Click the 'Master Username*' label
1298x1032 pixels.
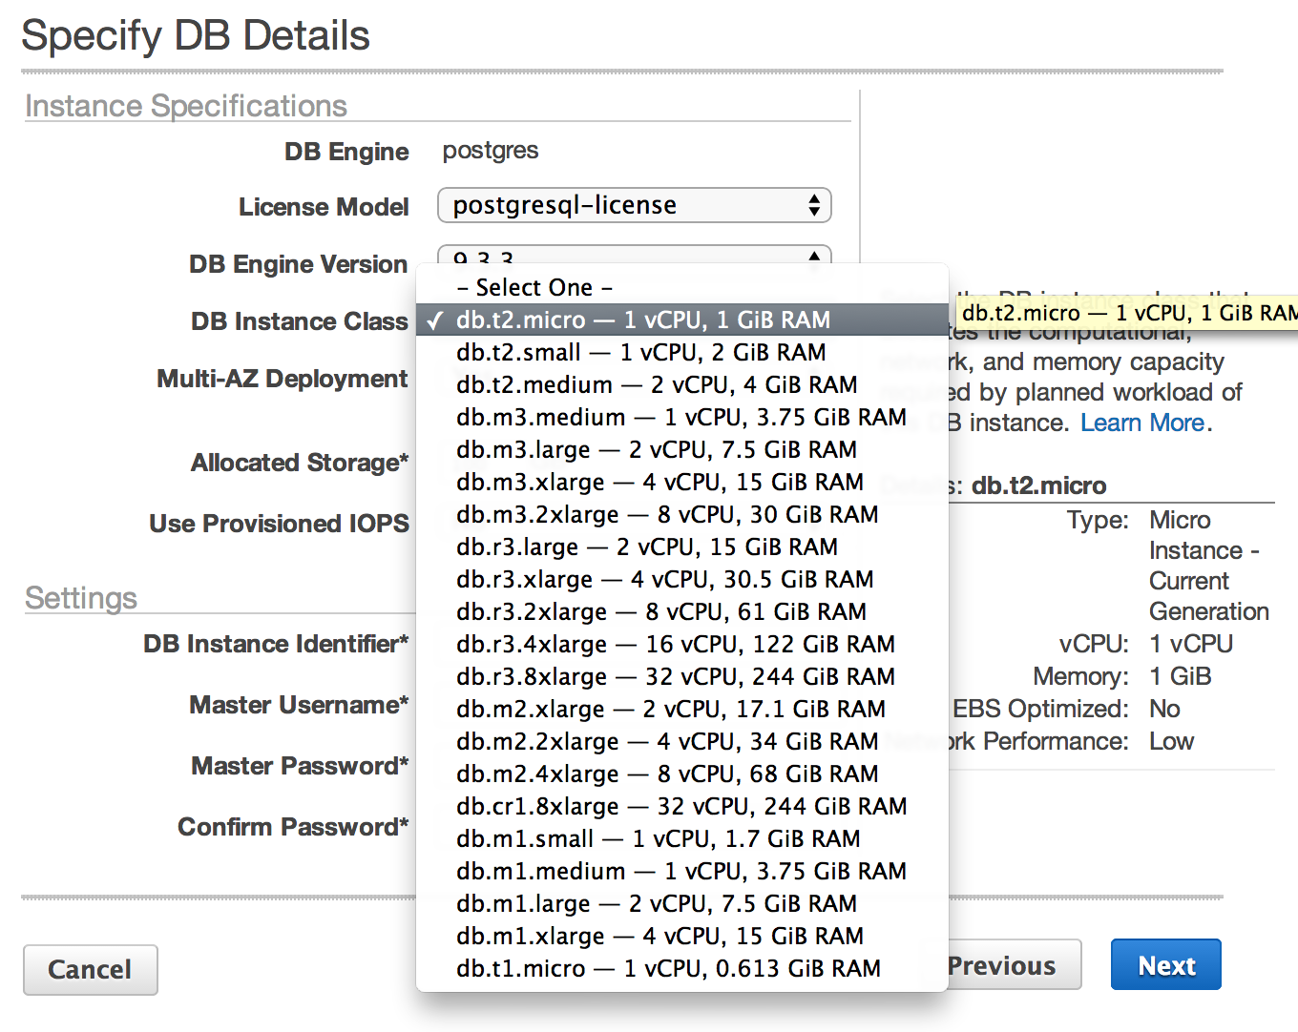(x=299, y=705)
